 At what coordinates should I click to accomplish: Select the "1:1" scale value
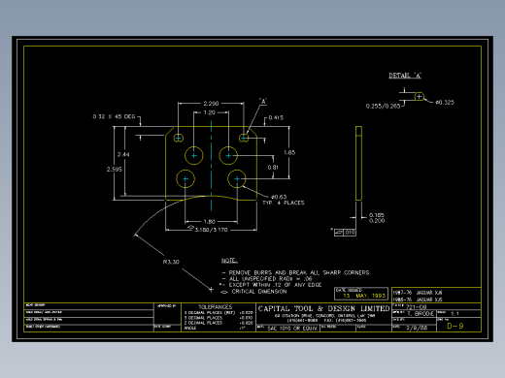click(454, 313)
